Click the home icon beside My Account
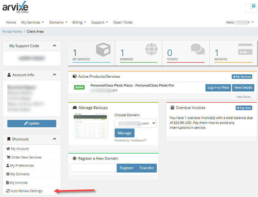The image size is (258, 197). 8,149
